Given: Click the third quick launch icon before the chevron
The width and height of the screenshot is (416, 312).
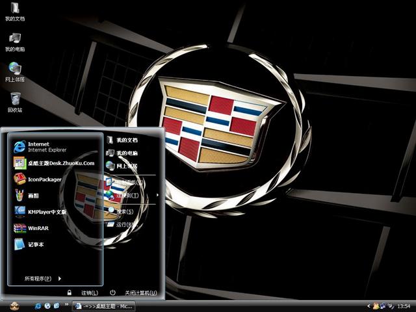Looking at the screenshot, I should [57, 306].
